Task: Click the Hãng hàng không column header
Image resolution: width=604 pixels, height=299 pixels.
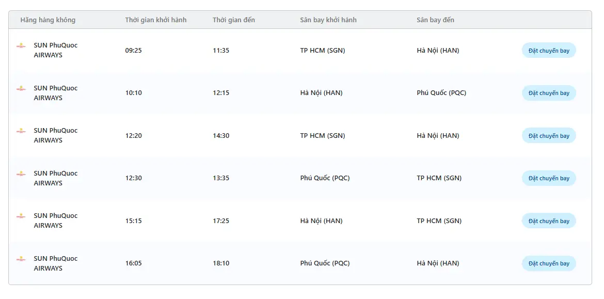Action: pos(48,20)
